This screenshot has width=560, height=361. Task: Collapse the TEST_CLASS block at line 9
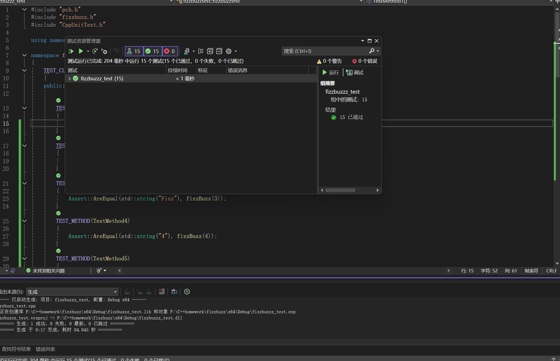point(24,70)
